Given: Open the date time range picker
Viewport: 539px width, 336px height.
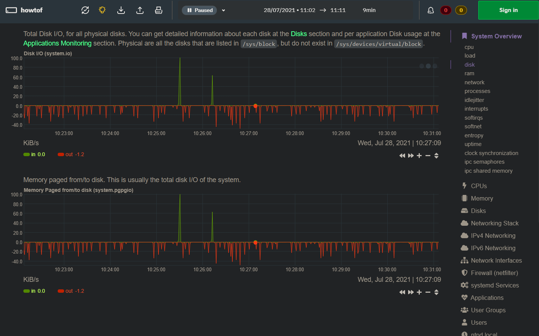Looking at the screenshot, I should tap(304, 10).
